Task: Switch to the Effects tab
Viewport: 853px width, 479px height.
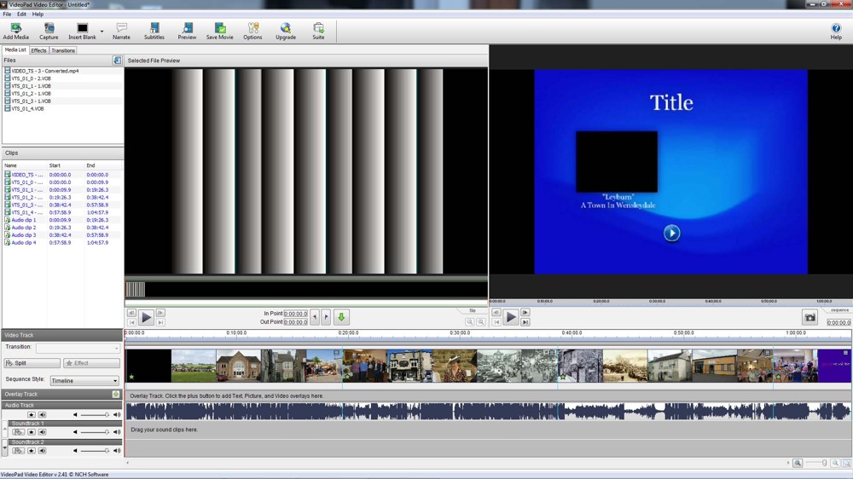Action: tap(38, 50)
